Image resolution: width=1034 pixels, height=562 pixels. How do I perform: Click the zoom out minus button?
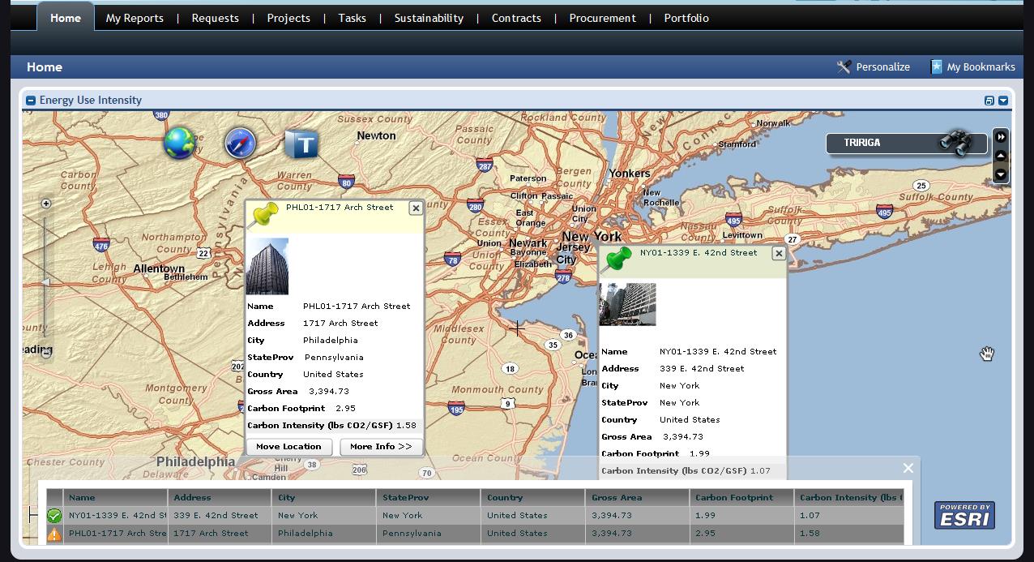(x=46, y=353)
